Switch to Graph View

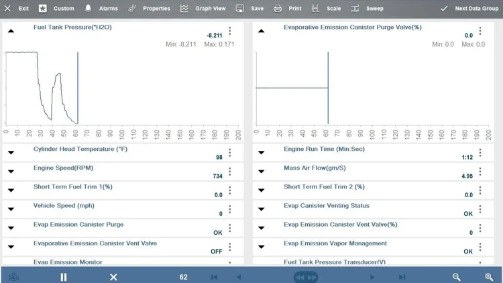[203, 9]
